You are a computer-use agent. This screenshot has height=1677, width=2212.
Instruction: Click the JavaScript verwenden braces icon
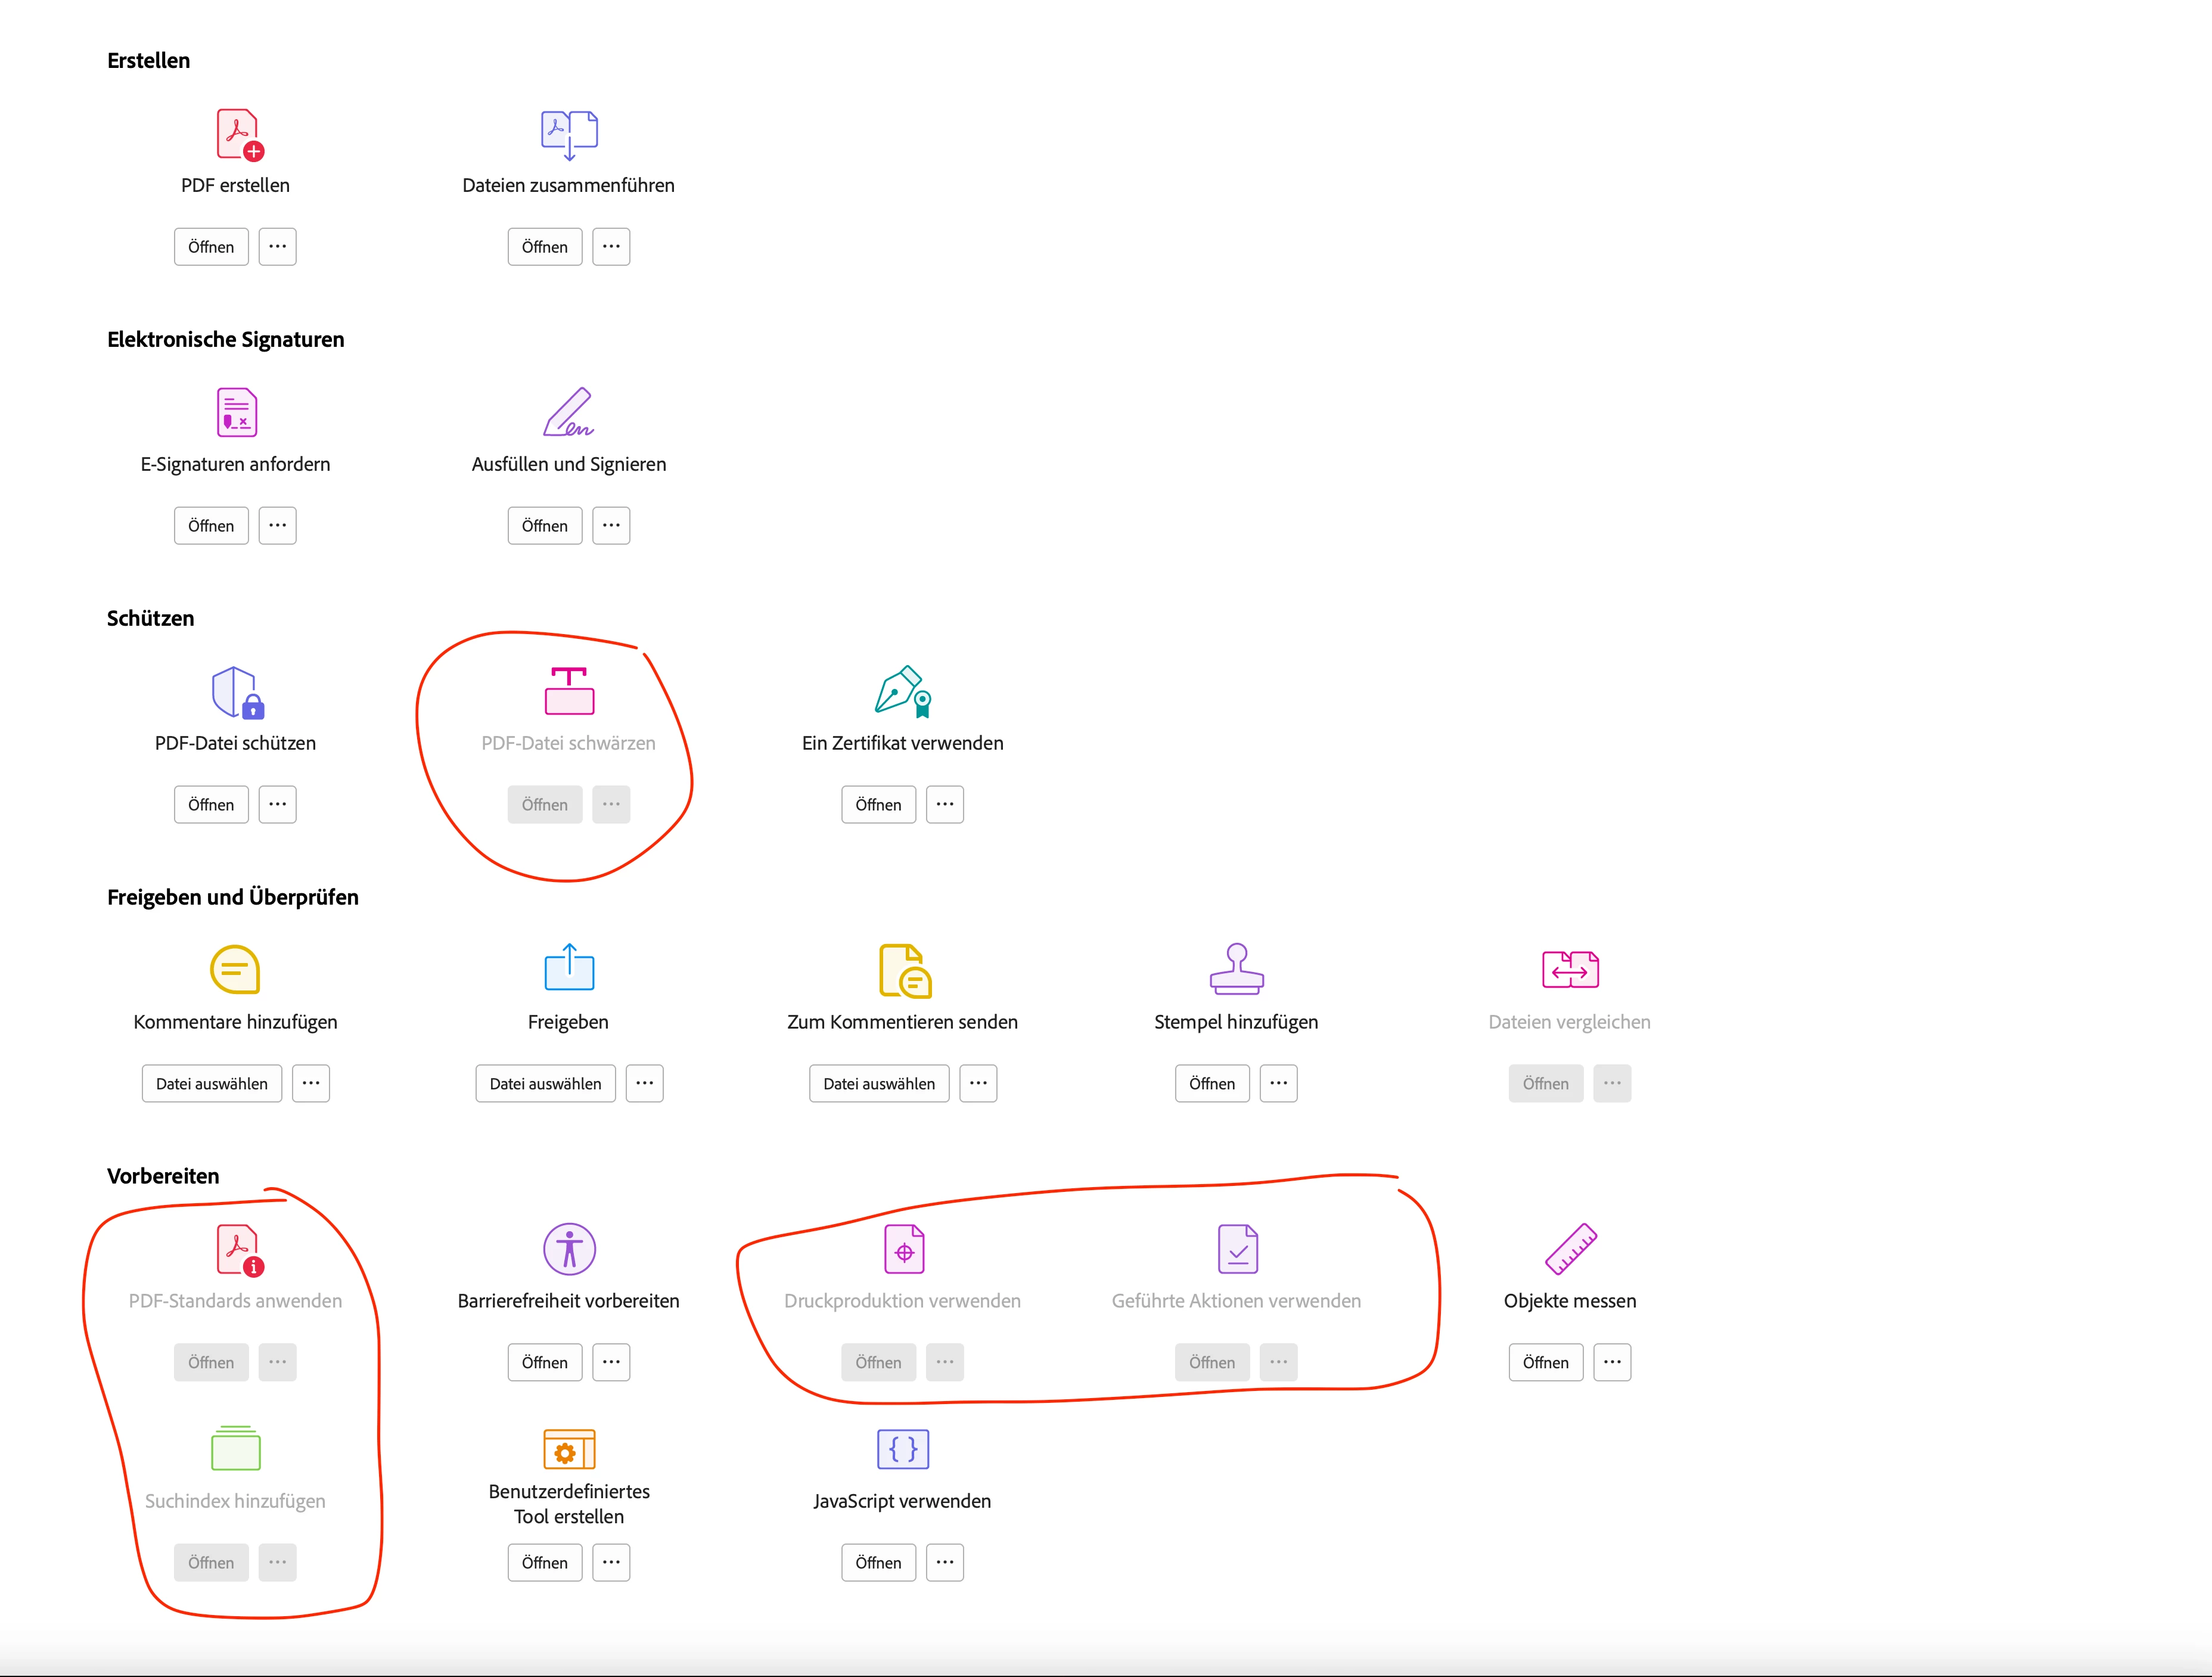(903, 1449)
